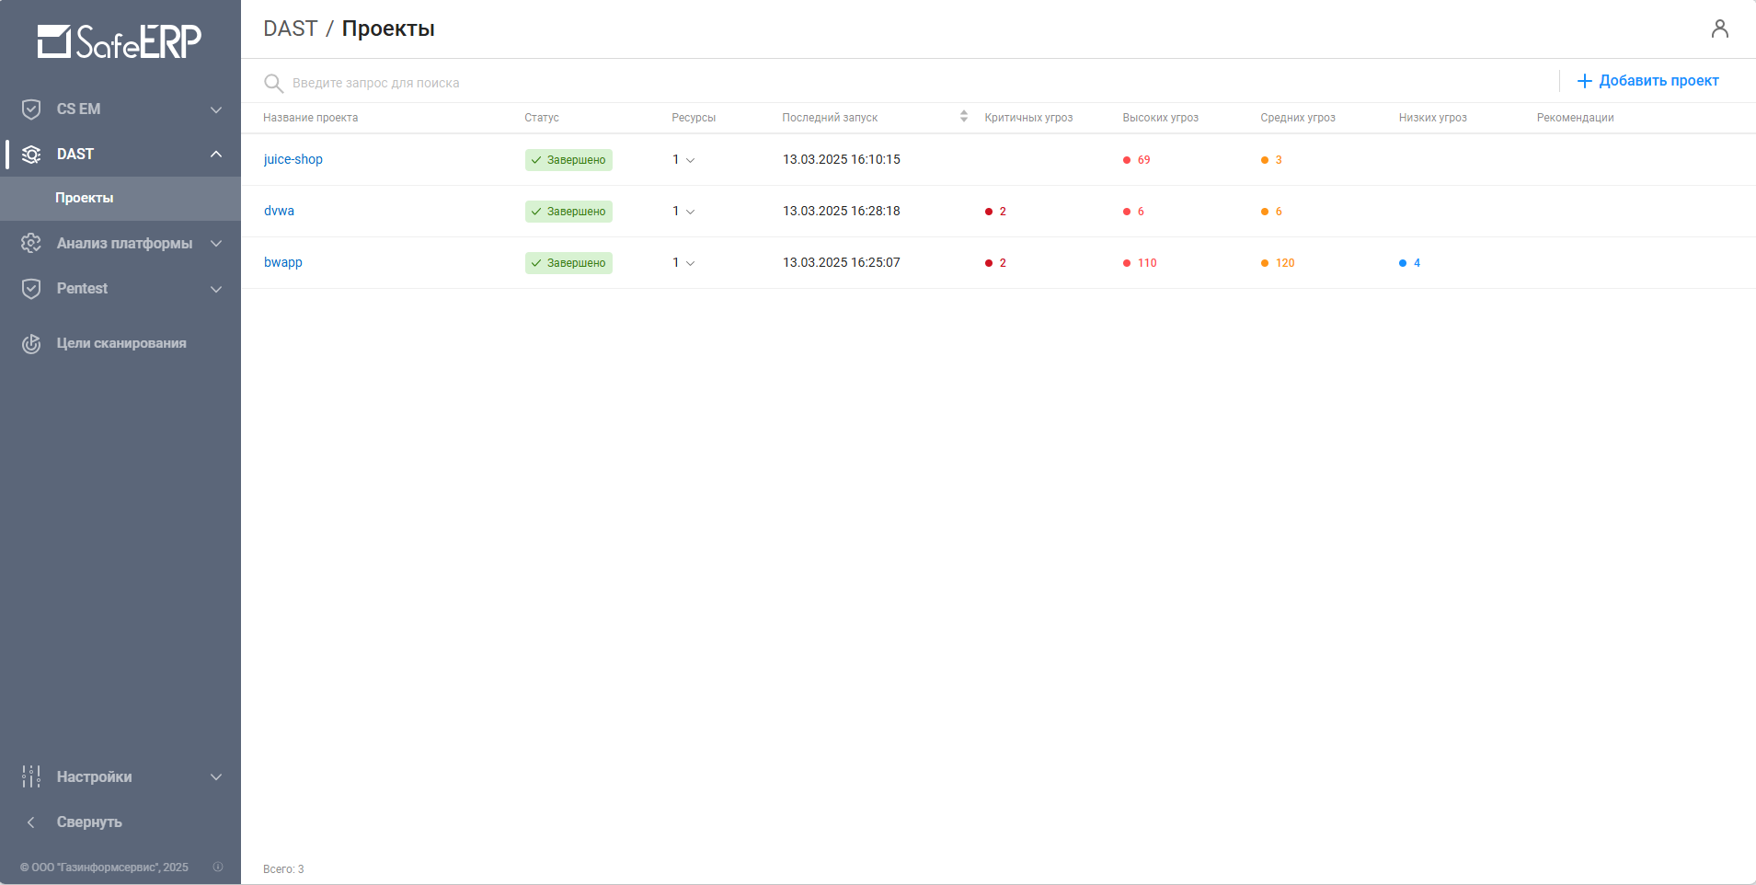Click the SafeERP logo
Screen dimensions: 1756x885
point(120,41)
